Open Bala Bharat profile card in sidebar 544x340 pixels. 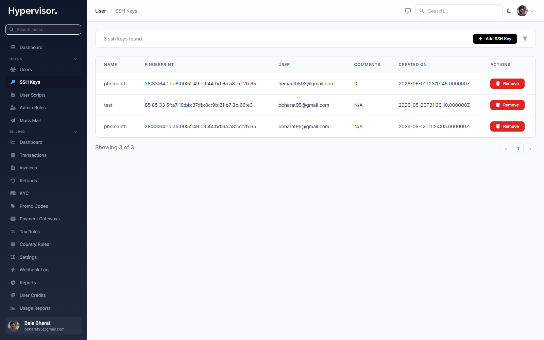coord(43,326)
